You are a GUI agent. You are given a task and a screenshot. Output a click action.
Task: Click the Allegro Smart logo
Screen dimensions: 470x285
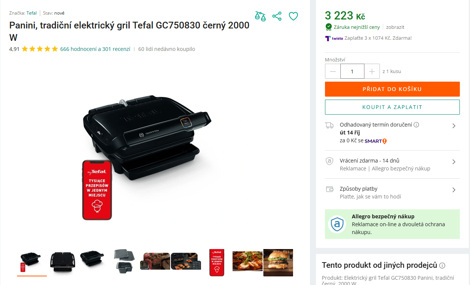tap(376, 141)
